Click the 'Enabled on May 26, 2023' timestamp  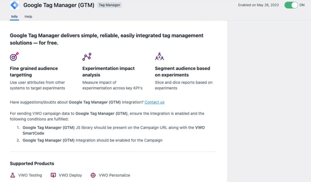(258, 5)
